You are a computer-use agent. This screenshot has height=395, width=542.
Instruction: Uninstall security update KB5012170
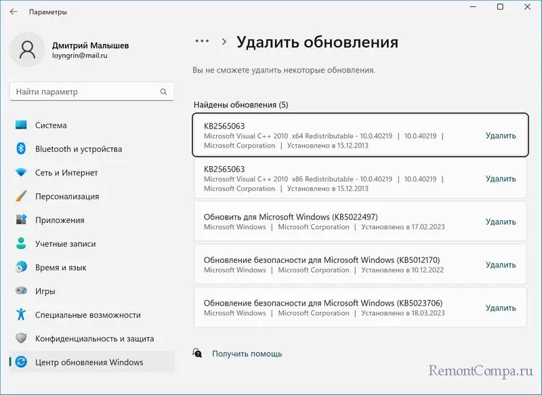point(501,265)
